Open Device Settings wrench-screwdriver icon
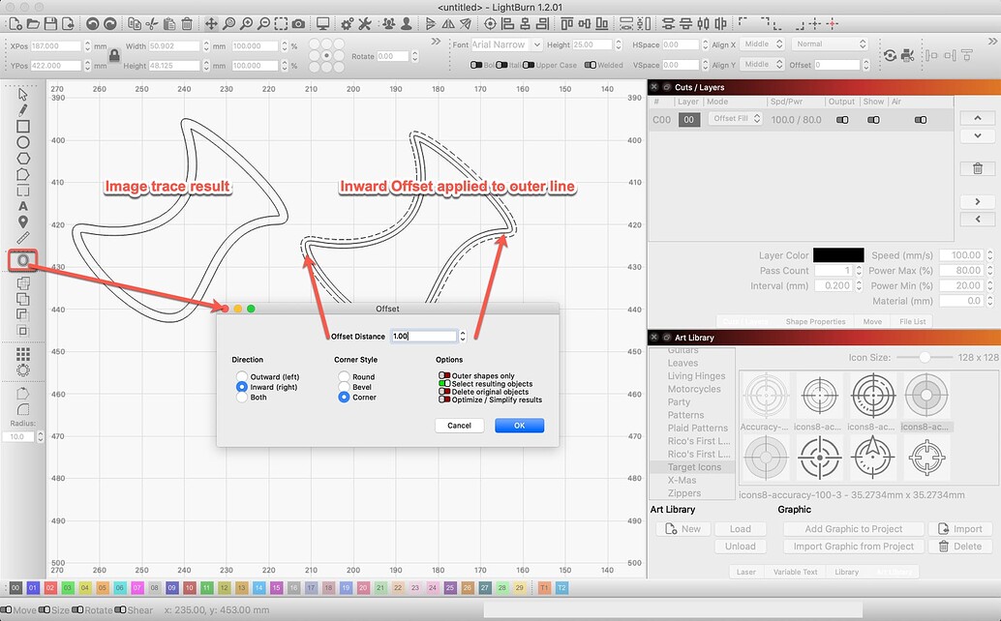The width and height of the screenshot is (1001, 621). pos(365,23)
